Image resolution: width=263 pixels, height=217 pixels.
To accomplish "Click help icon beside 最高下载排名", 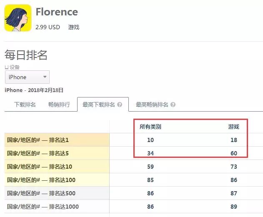I will (x=120, y=105).
